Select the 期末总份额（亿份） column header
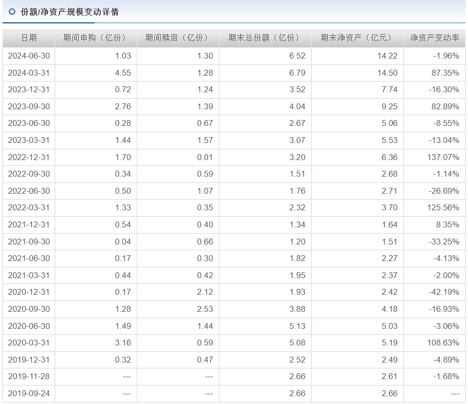 tap(264, 38)
